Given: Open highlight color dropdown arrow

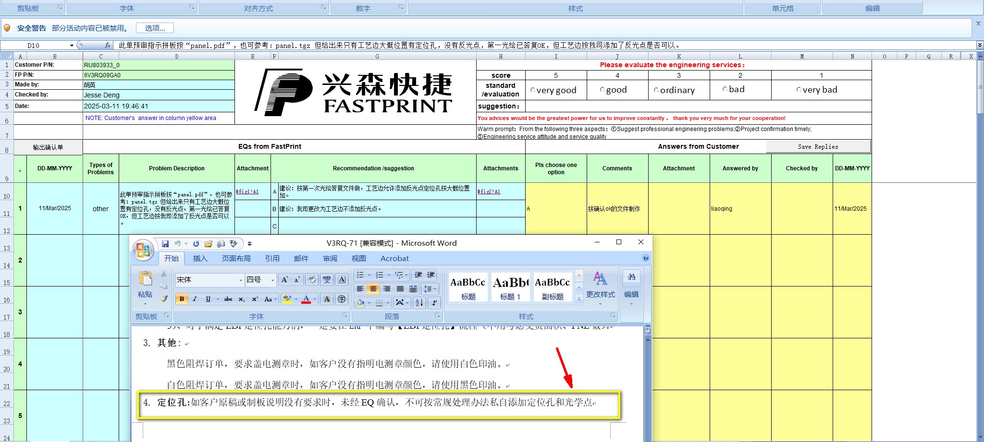Looking at the screenshot, I should click(296, 299).
